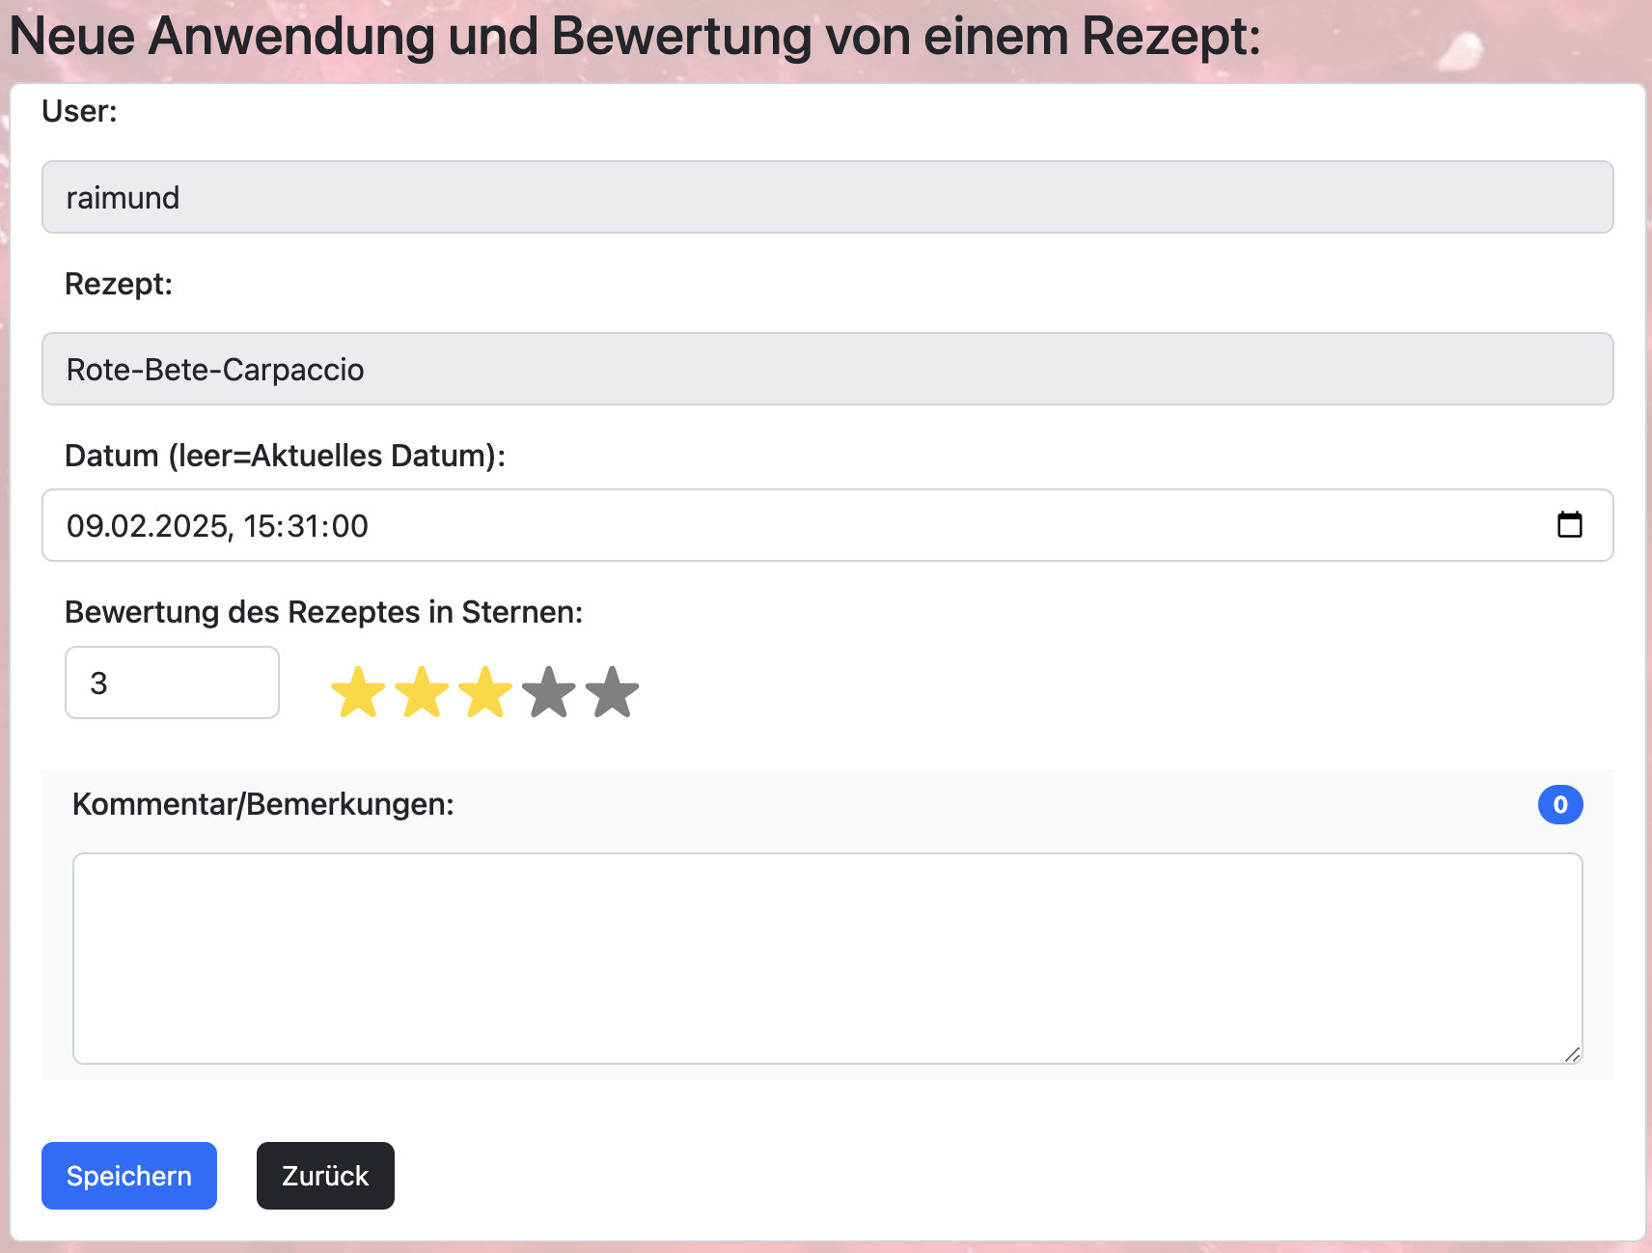1652x1253 pixels.
Task: Click the label "Kommentar/Bemerkungen:"
Action: click(263, 804)
